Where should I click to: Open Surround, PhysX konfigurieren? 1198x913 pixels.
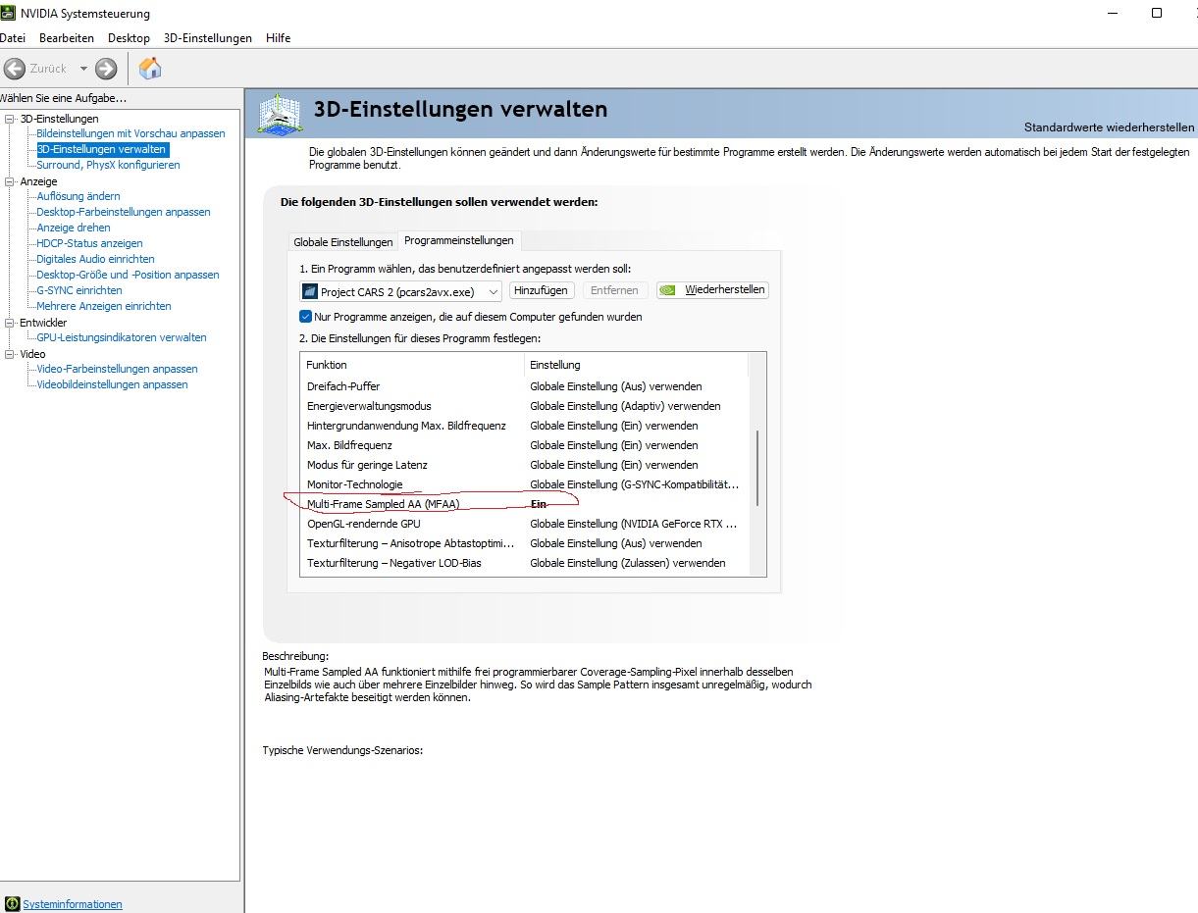coord(108,165)
